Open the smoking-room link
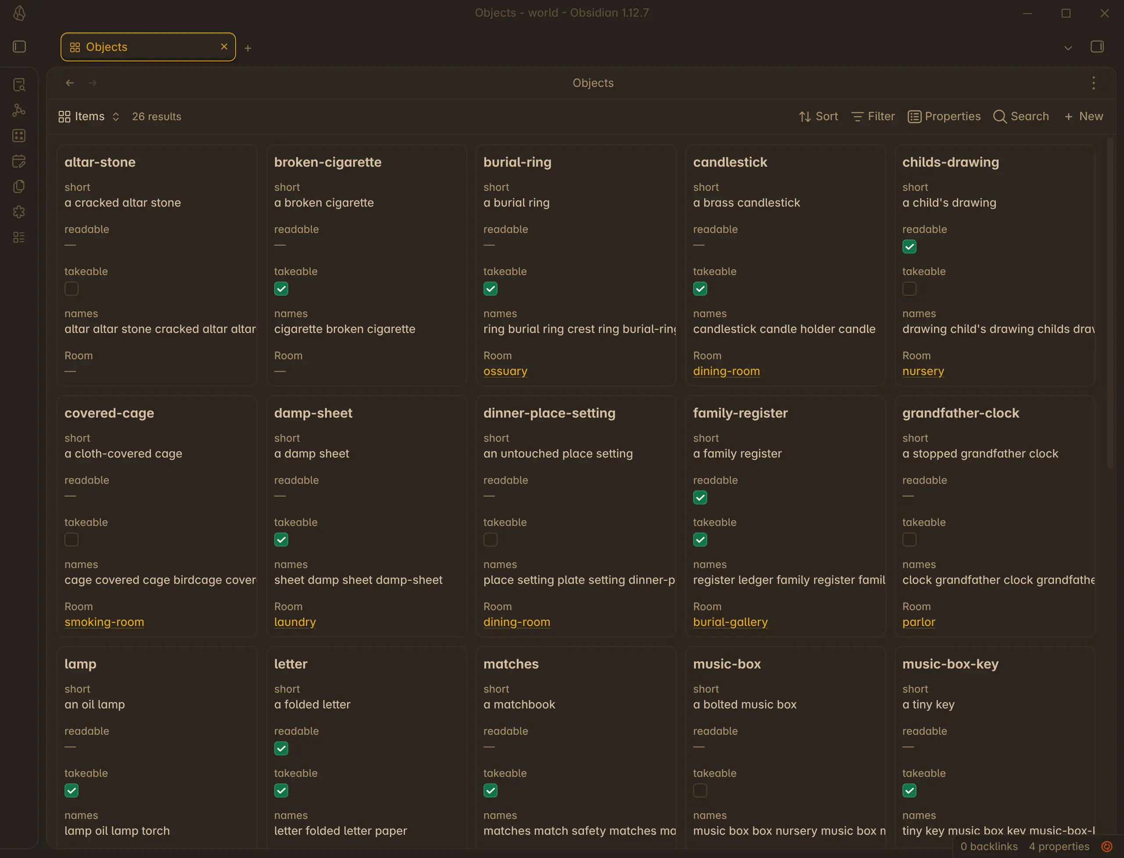The height and width of the screenshot is (858, 1124). click(104, 622)
